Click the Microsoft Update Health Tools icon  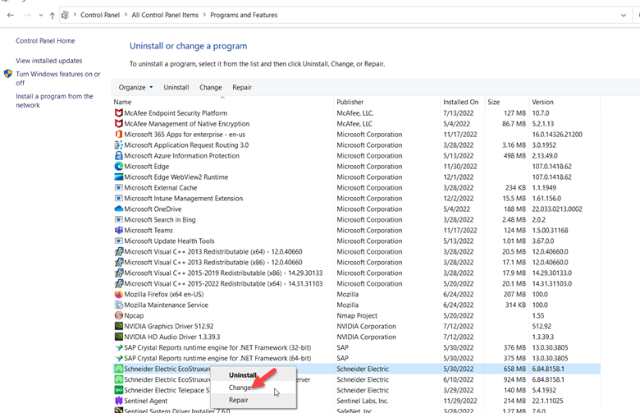pos(118,241)
